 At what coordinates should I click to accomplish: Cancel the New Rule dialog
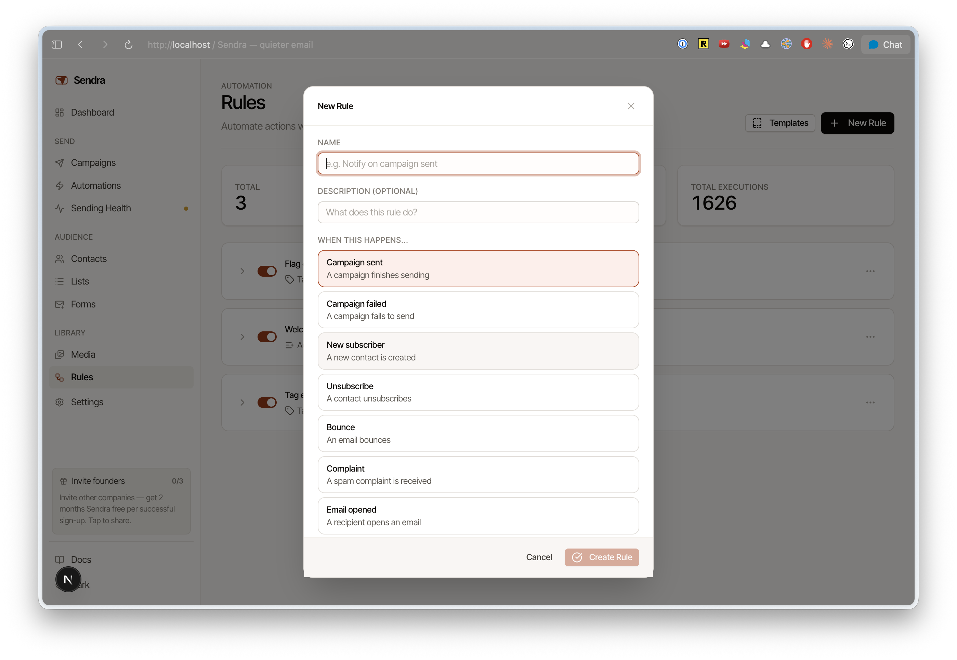click(539, 557)
